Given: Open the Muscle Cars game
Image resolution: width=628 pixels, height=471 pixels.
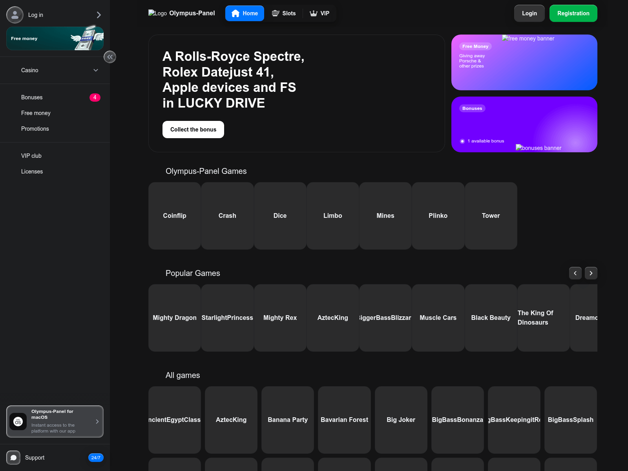Looking at the screenshot, I should pos(438,318).
